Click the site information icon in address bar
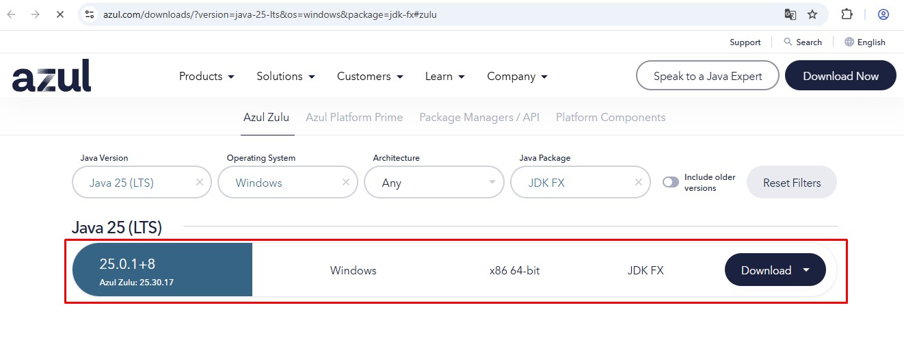The width and height of the screenshot is (904, 351). tap(90, 14)
